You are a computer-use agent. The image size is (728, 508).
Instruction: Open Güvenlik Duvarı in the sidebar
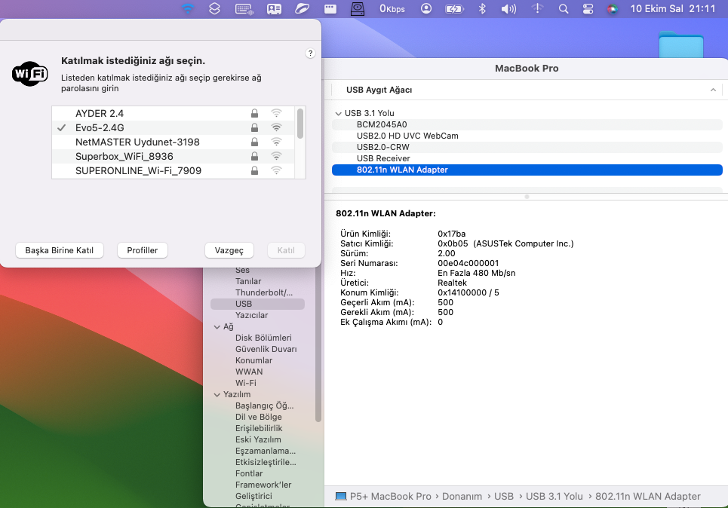tap(266, 349)
